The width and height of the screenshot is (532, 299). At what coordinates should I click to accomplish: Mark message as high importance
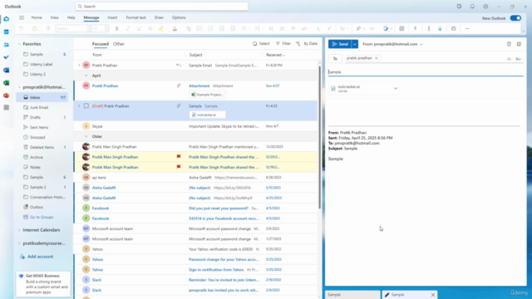pyautogui.click(x=429, y=29)
